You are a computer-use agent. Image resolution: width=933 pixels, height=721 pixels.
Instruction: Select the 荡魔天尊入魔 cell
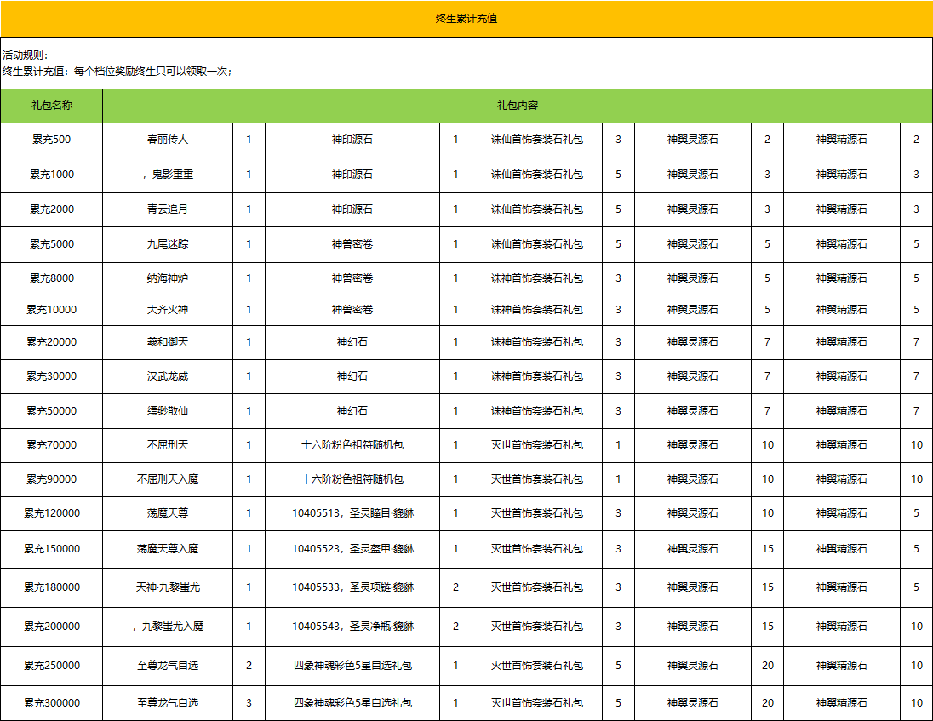(168, 549)
